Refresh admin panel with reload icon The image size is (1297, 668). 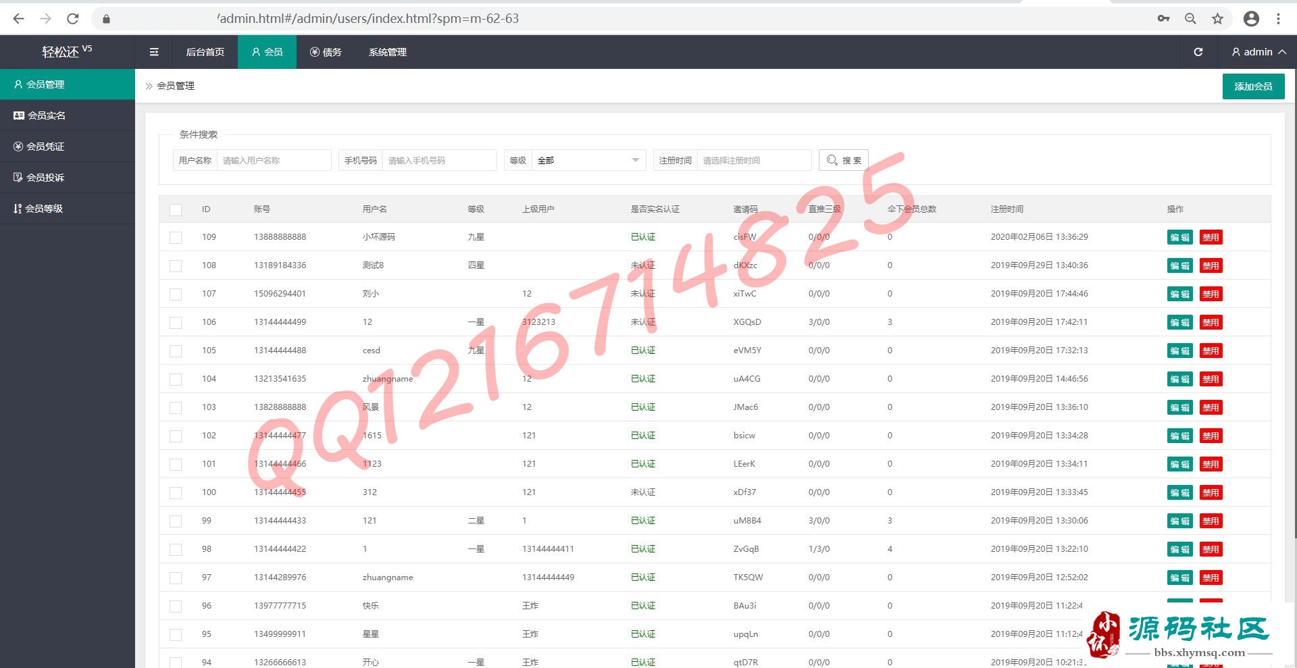coord(1198,52)
